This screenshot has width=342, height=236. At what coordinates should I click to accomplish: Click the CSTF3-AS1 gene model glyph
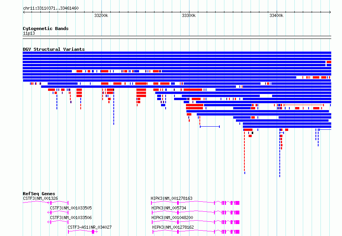(x=83, y=232)
